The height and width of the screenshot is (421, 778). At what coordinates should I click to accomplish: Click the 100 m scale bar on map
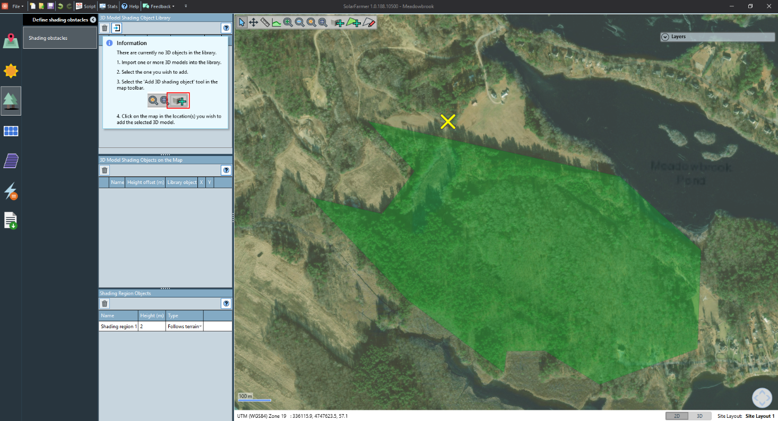[x=255, y=398]
